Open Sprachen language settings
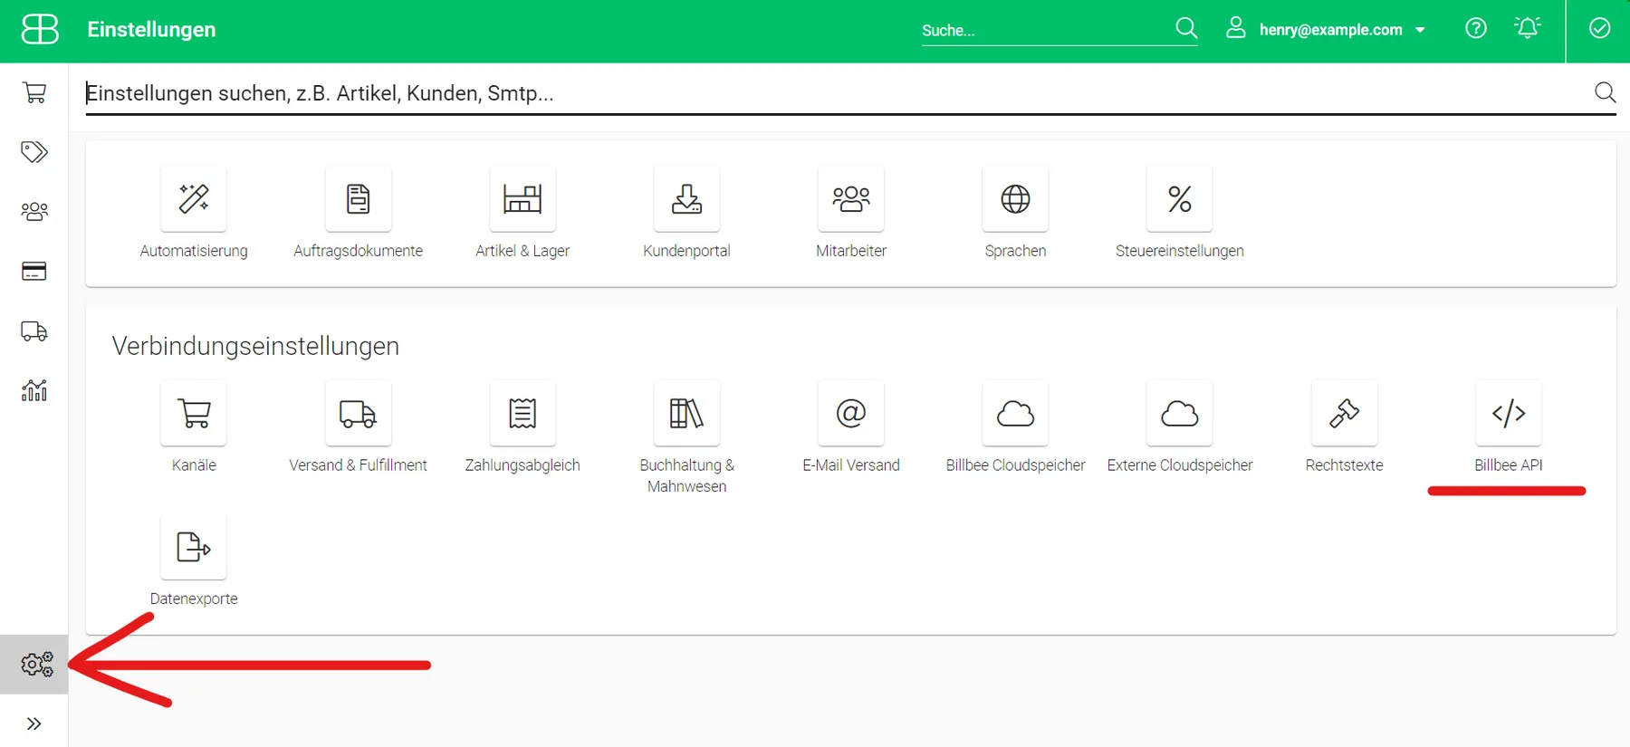Viewport: 1630px width, 747px height. [x=1015, y=199]
